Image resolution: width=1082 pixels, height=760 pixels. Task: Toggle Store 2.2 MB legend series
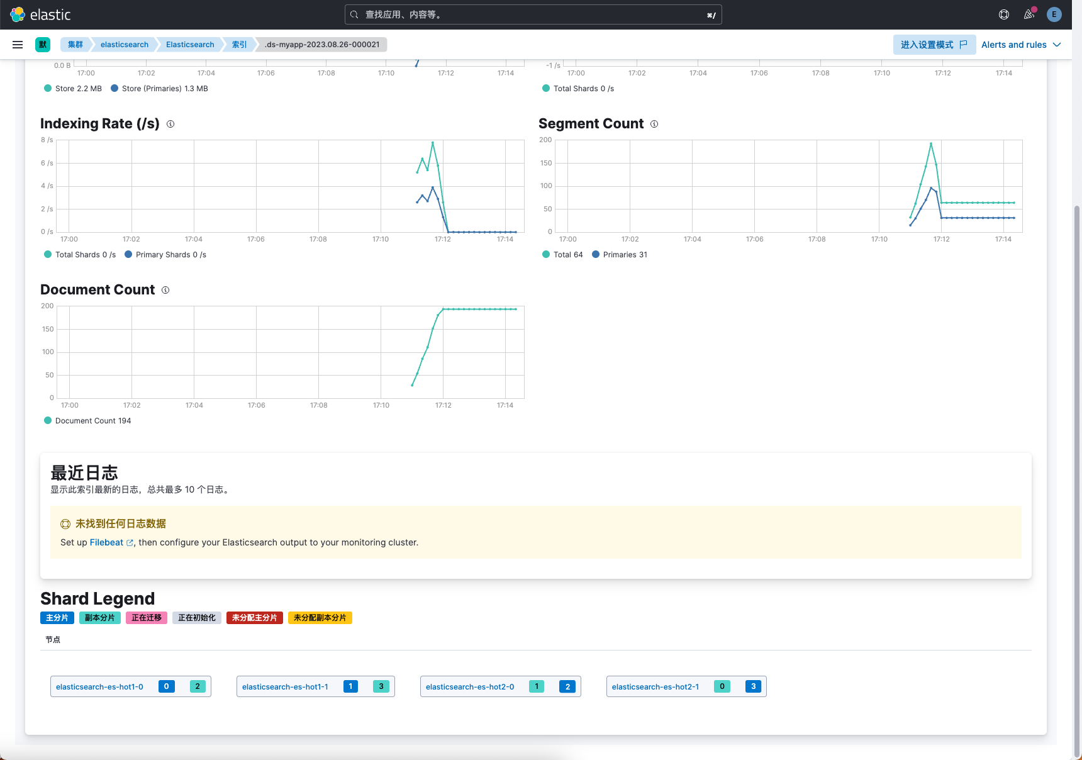73,89
